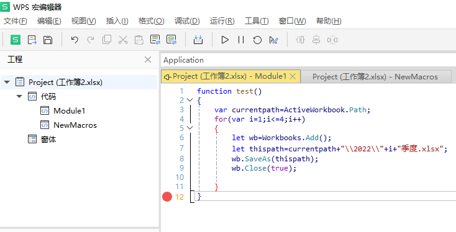456x232 pixels.
Task: Open the 格式(O) menu
Action: click(151, 21)
